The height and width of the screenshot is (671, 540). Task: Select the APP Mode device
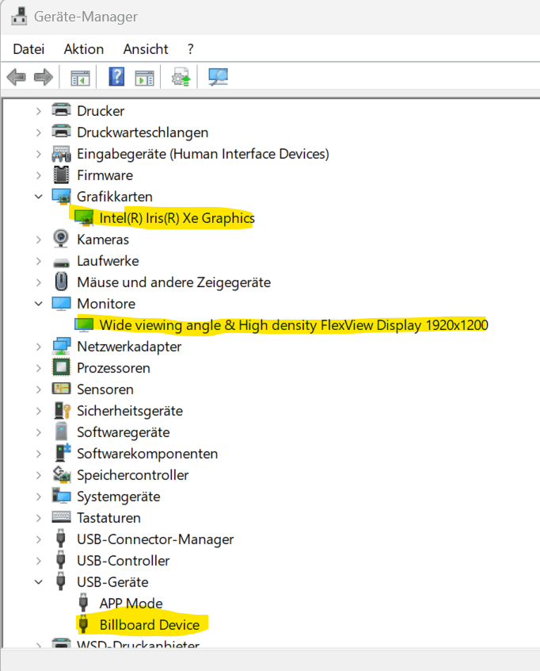pyautogui.click(x=131, y=604)
